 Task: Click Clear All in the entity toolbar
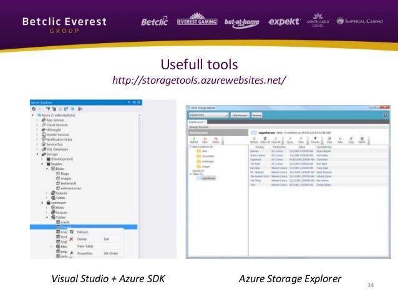tap(276, 140)
